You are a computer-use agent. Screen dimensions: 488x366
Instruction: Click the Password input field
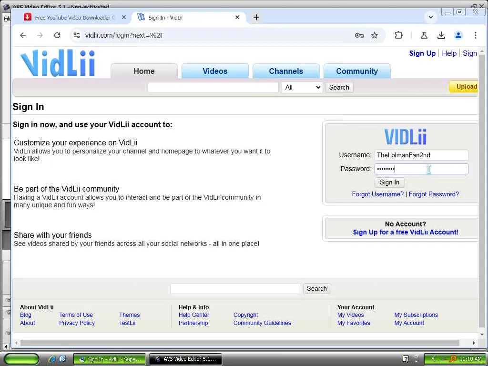click(421, 169)
